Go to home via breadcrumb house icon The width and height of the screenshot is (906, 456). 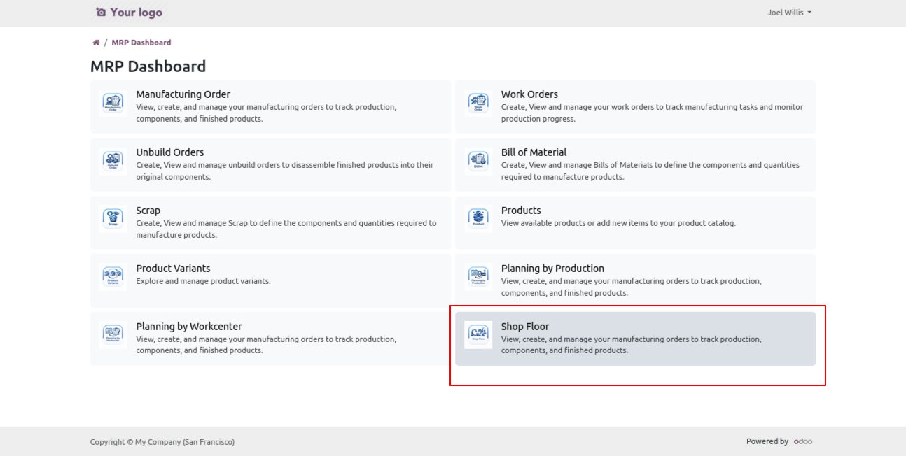(x=95, y=43)
